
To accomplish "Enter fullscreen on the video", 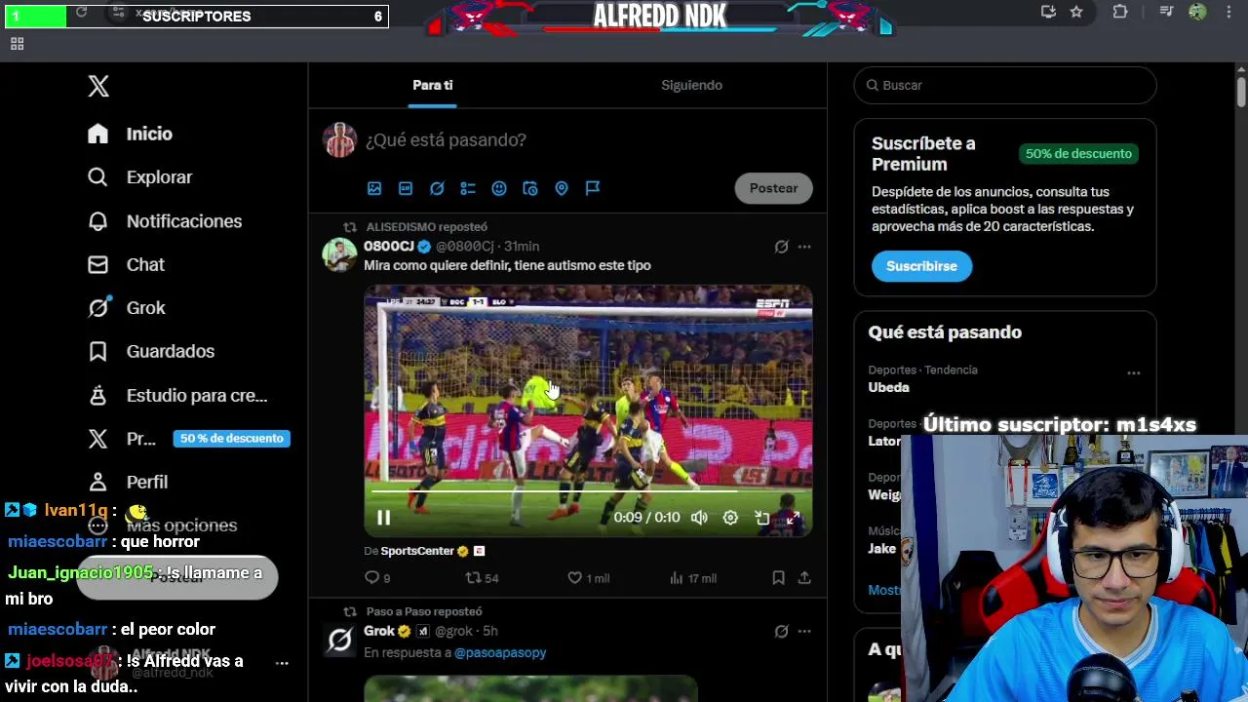I will point(793,518).
